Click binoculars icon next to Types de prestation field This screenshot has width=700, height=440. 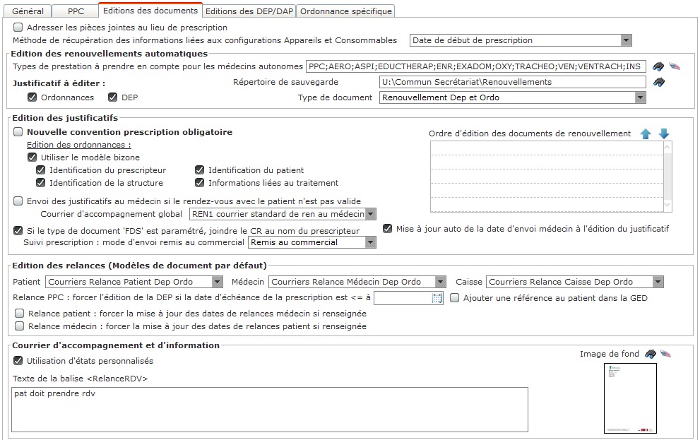point(658,67)
